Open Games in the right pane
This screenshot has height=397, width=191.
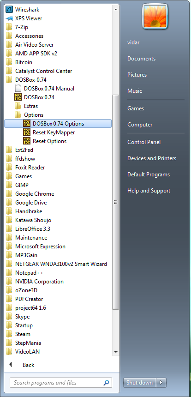(136, 108)
